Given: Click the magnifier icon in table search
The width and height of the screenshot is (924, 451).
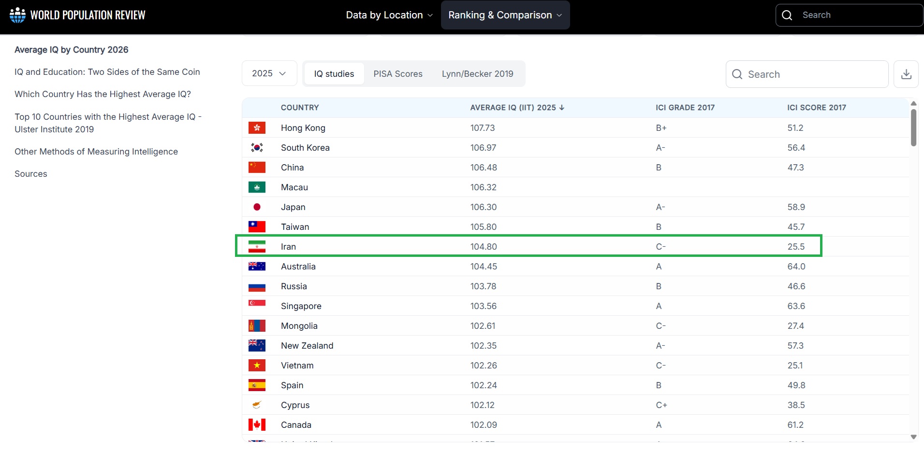Looking at the screenshot, I should tap(737, 74).
